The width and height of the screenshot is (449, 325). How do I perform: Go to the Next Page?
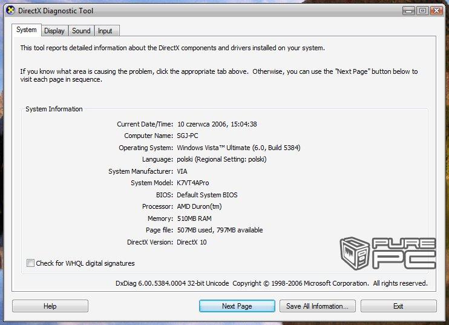pyautogui.click(x=237, y=306)
